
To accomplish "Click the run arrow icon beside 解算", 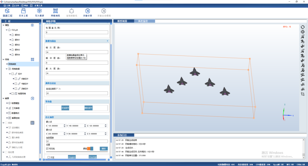I will tap(33, 98).
